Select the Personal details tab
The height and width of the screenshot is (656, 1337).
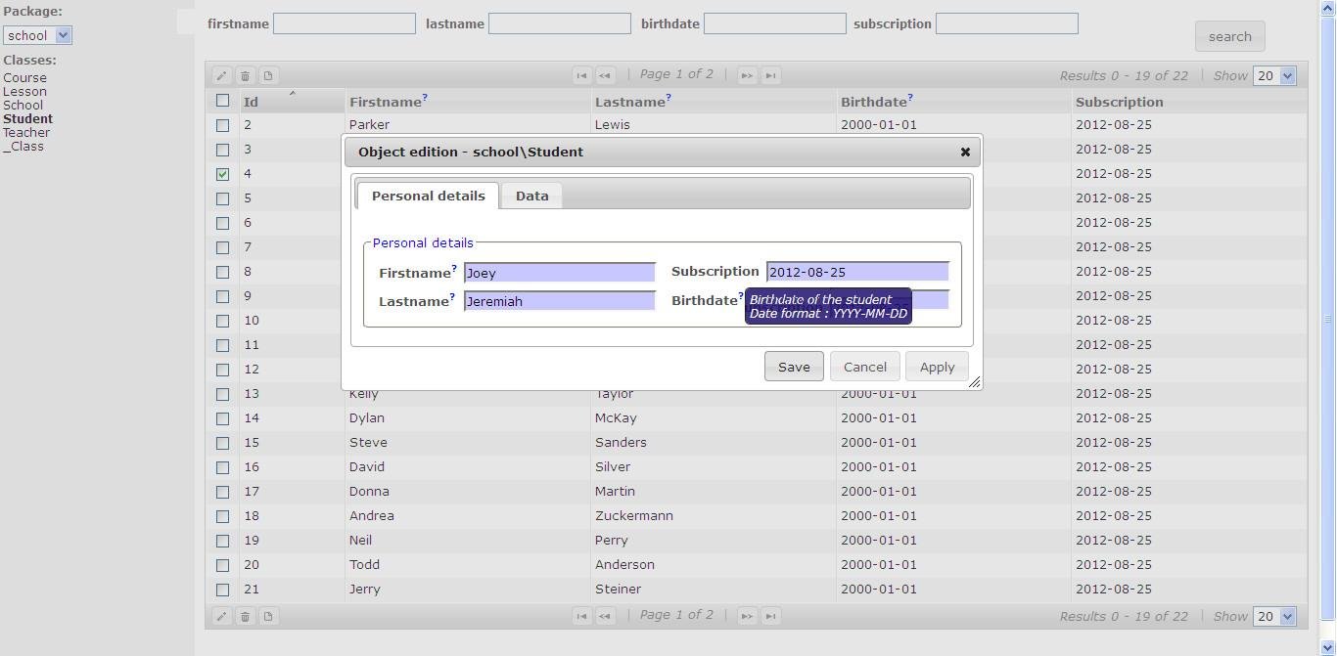point(428,195)
